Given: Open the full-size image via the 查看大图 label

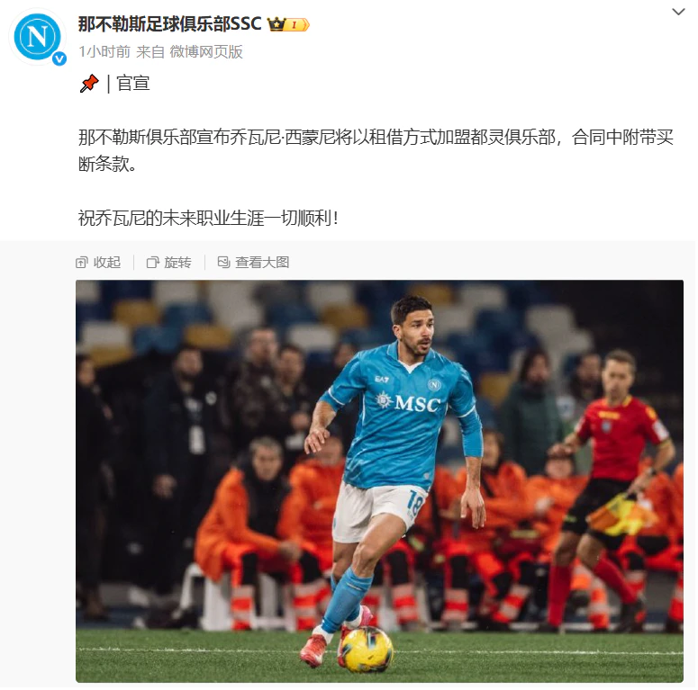Looking at the screenshot, I should tap(262, 263).
